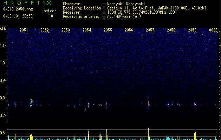221x140 pixels.
Task: Click the 2354 time marker
Action: pos(87,30)
